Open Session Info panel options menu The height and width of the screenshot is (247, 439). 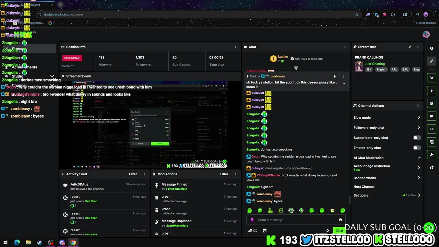click(x=235, y=47)
